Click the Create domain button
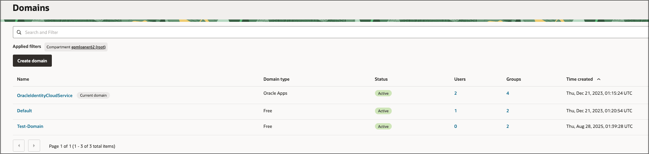The image size is (649, 154). (32, 61)
